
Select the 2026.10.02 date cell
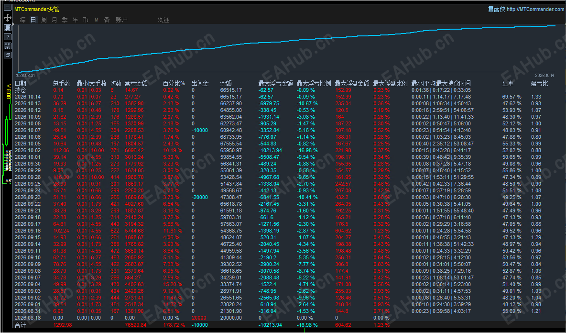(x=28, y=150)
